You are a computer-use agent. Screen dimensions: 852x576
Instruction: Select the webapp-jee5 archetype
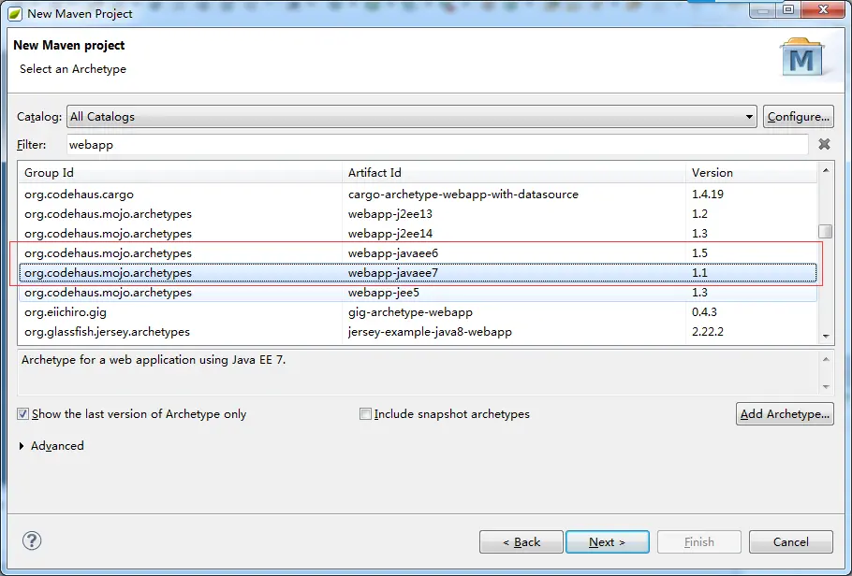click(x=418, y=293)
